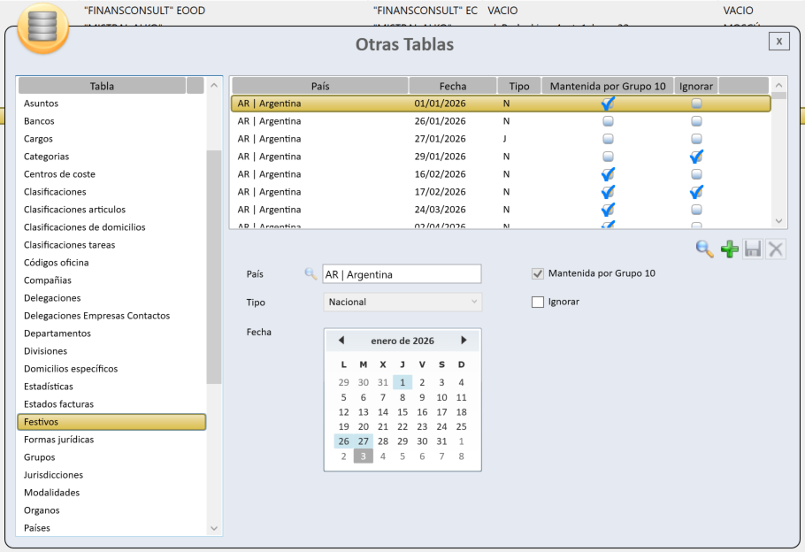Check Ignorar for the 27/01/2026 row
Screen dimensions: 805x552
[696, 139]
